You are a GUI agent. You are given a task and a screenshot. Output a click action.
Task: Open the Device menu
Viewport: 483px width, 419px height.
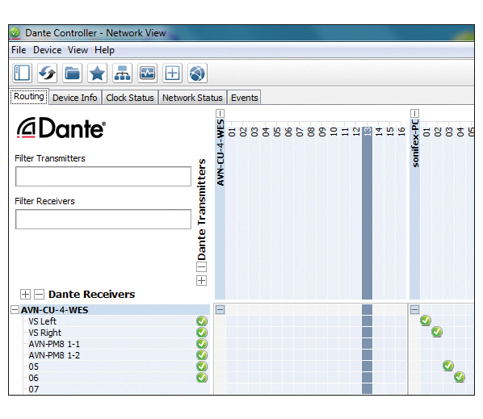[x=47, y=50]
